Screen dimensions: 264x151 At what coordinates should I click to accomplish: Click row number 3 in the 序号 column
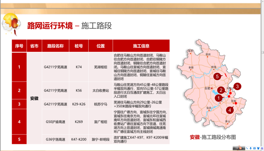coord(19,104)
